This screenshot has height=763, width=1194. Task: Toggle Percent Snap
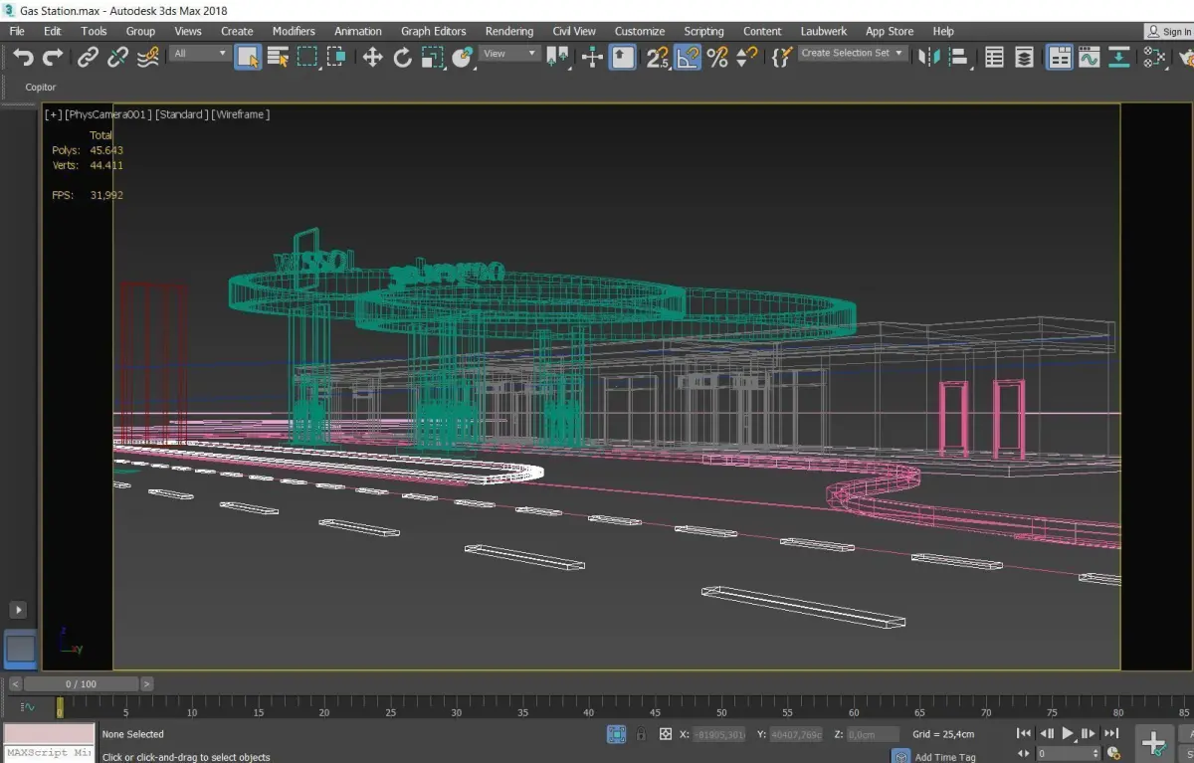point(716,57)
